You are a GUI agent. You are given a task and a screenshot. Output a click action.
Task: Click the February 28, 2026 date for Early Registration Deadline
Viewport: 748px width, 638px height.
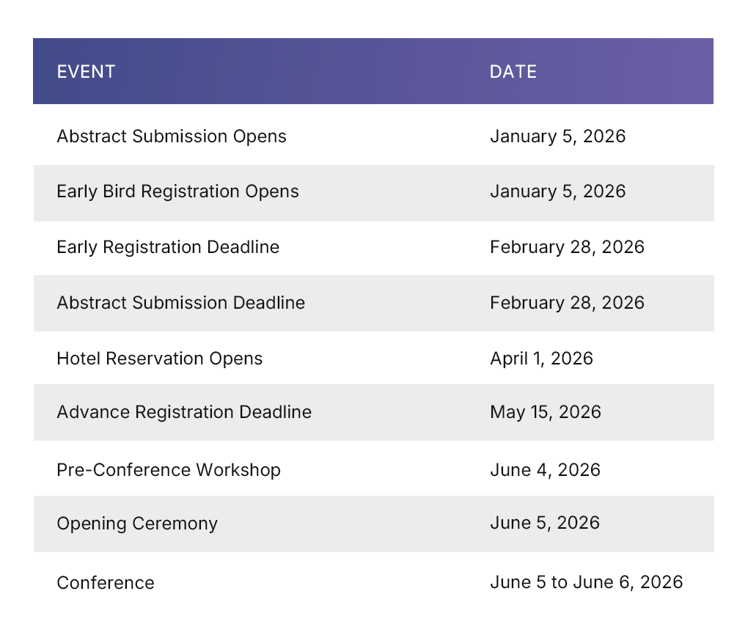(567, 247)
